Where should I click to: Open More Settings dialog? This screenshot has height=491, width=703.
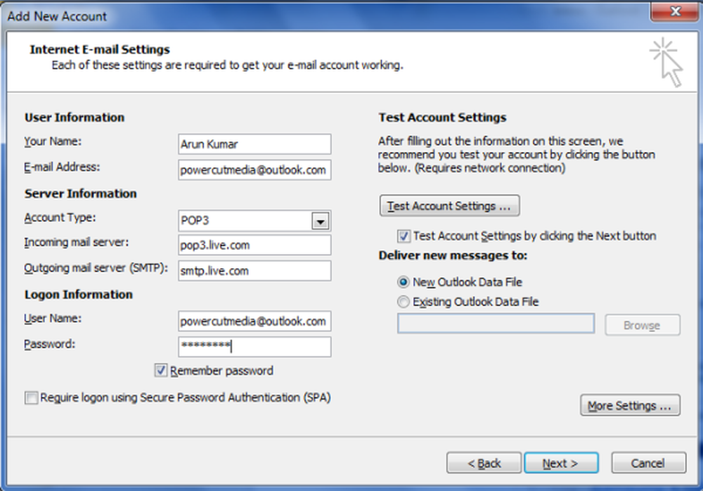(629, 406)
